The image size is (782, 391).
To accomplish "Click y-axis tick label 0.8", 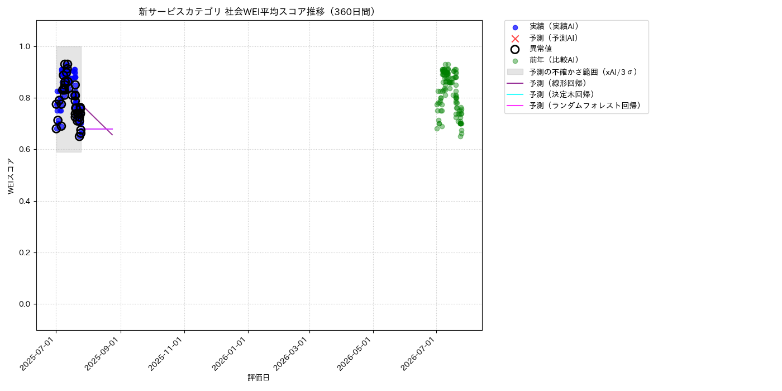I will pos(26,98).
